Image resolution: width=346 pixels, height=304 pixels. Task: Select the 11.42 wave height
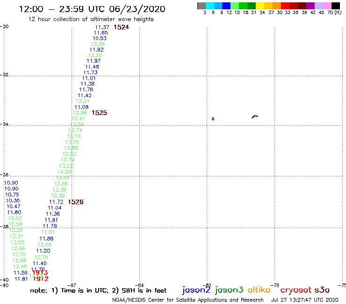(x=85, y=95)
